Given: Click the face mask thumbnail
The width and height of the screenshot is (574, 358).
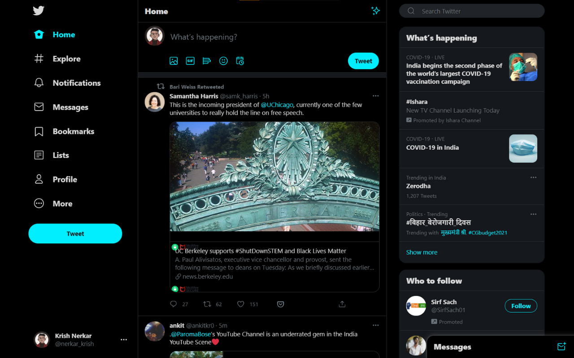Looking at the screenshot, I should [523, 149].
